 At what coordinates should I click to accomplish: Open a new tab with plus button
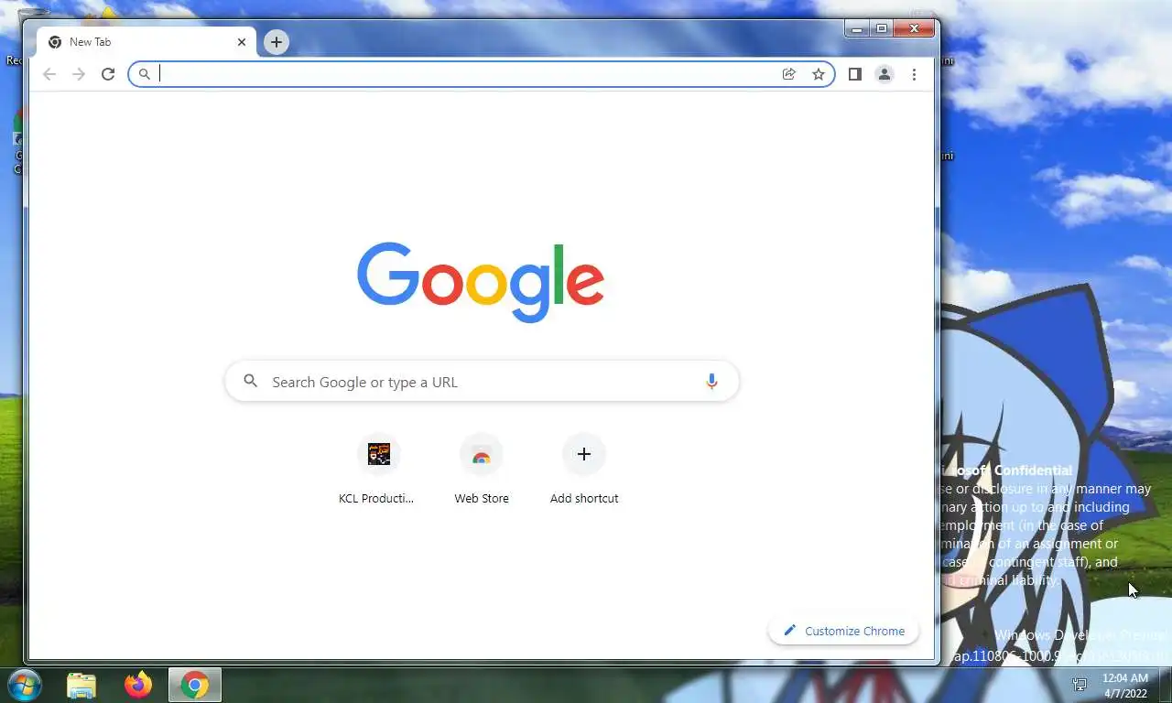277,42
